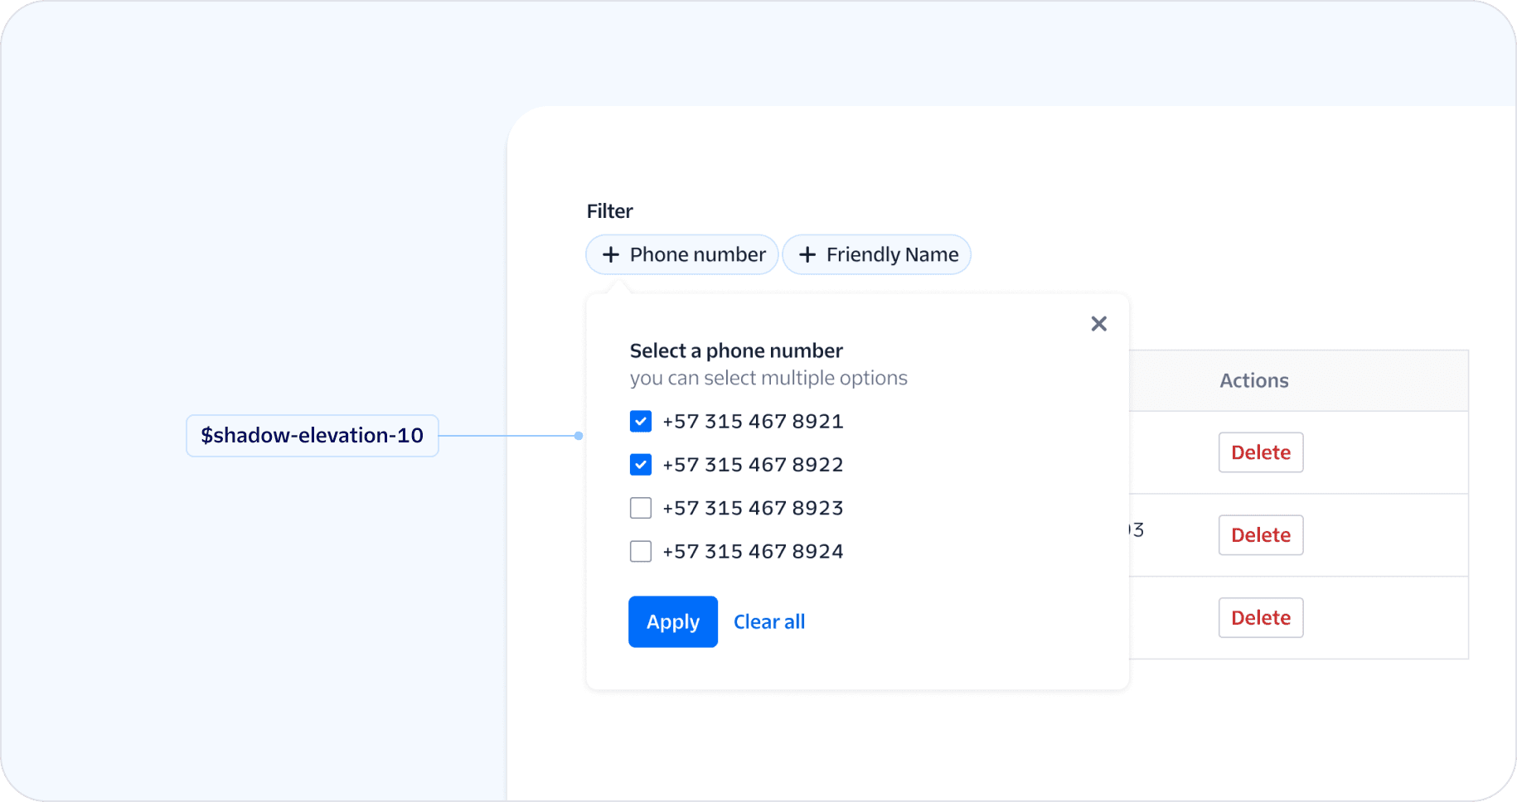Click the plus icon on Phone number chip
This screenshot has width=1517, height=802.
coord(610,254)
